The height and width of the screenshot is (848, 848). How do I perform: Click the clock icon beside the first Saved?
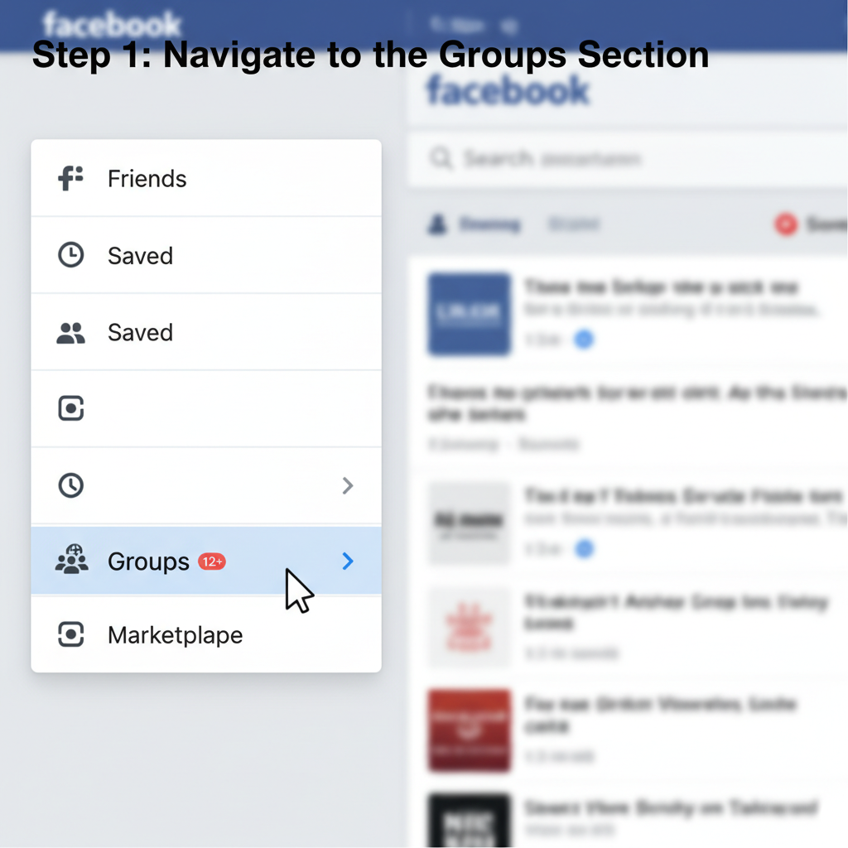coord(70,255)
